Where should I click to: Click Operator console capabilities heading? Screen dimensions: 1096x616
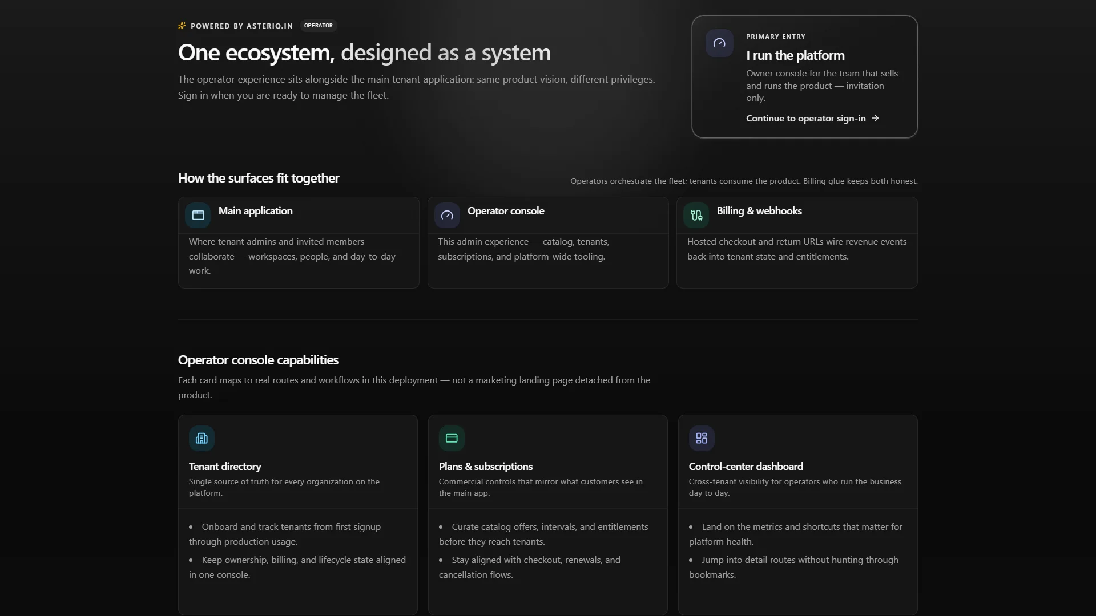(x=258, y=360)
